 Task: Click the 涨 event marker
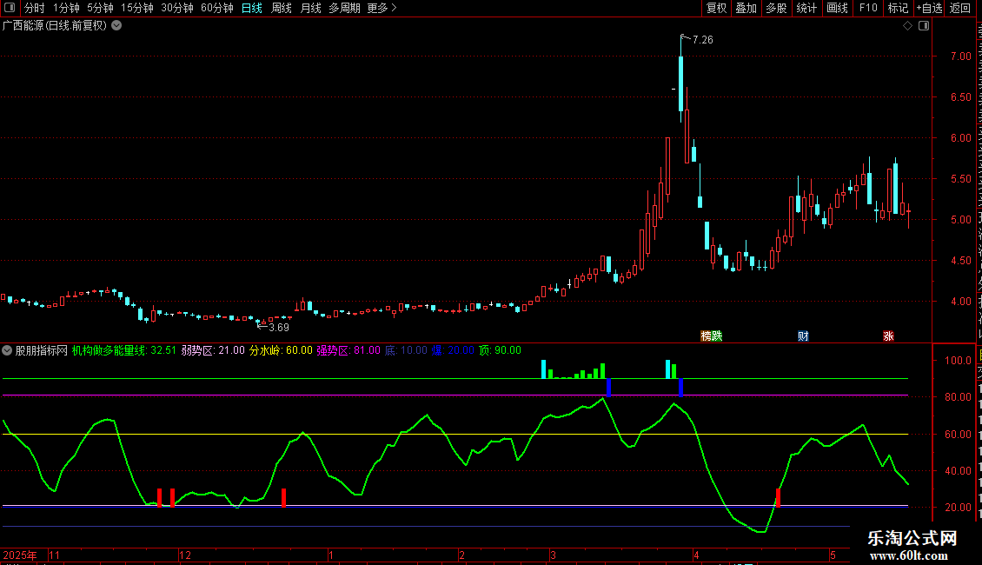point(888,336)
